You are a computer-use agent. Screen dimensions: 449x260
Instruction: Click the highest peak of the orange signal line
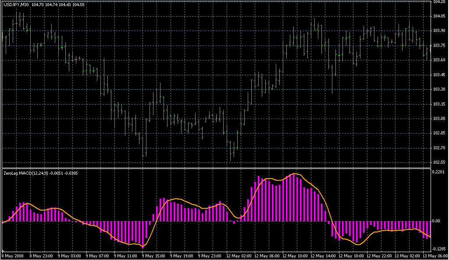click(296, 174)
